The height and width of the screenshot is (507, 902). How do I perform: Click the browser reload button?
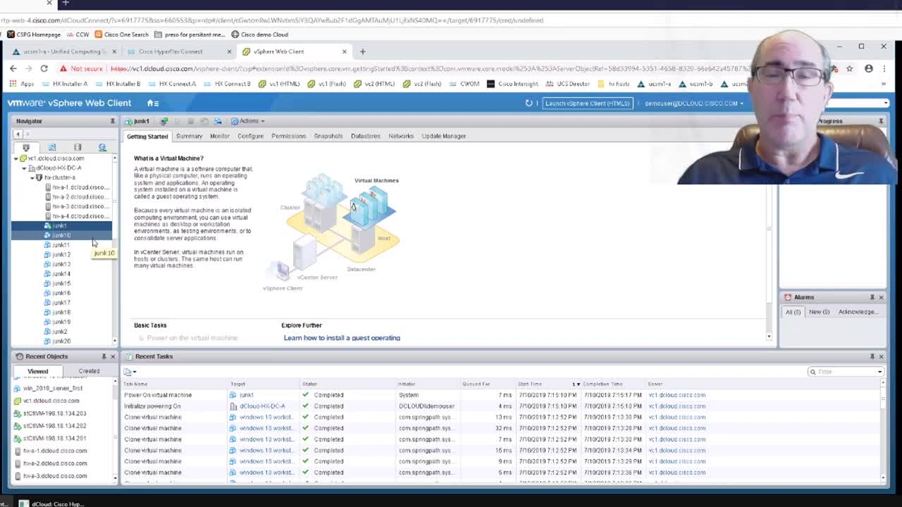[44, 68]
